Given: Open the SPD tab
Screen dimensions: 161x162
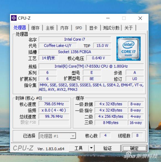Looking at the screenshot, I should tap(79, 28).
